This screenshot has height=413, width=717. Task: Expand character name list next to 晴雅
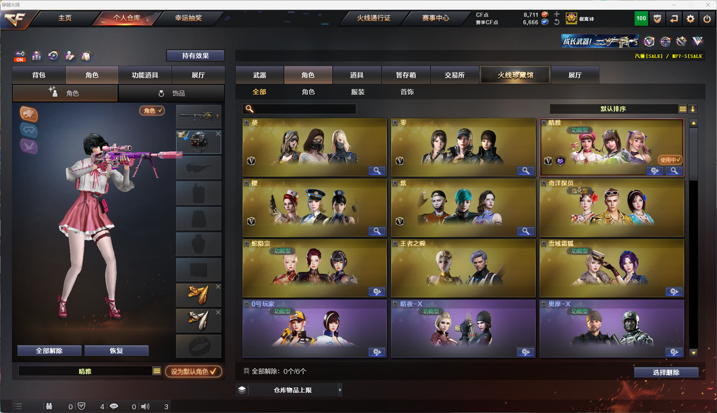coord(157,371)
